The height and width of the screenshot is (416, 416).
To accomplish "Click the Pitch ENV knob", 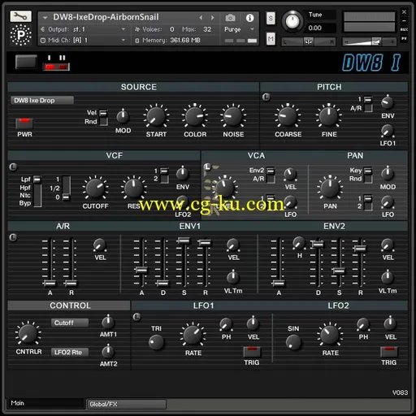I will [388, 102].
